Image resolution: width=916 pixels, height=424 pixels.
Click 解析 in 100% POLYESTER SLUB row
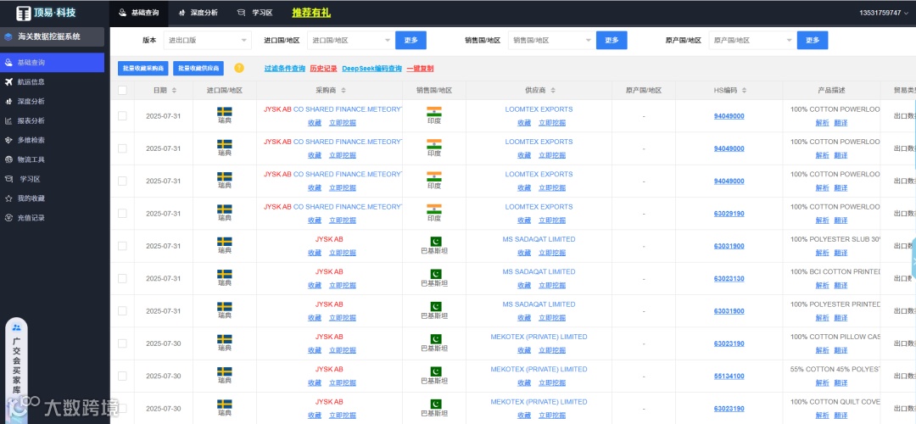[x=823, y=253]
